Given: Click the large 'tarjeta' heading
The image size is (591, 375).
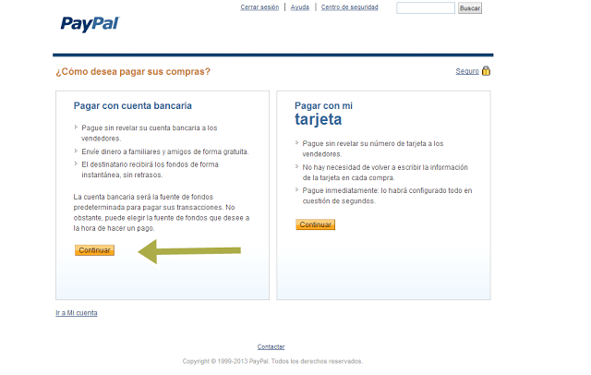Looking at the screenshot, I should [x=318, y=119].
